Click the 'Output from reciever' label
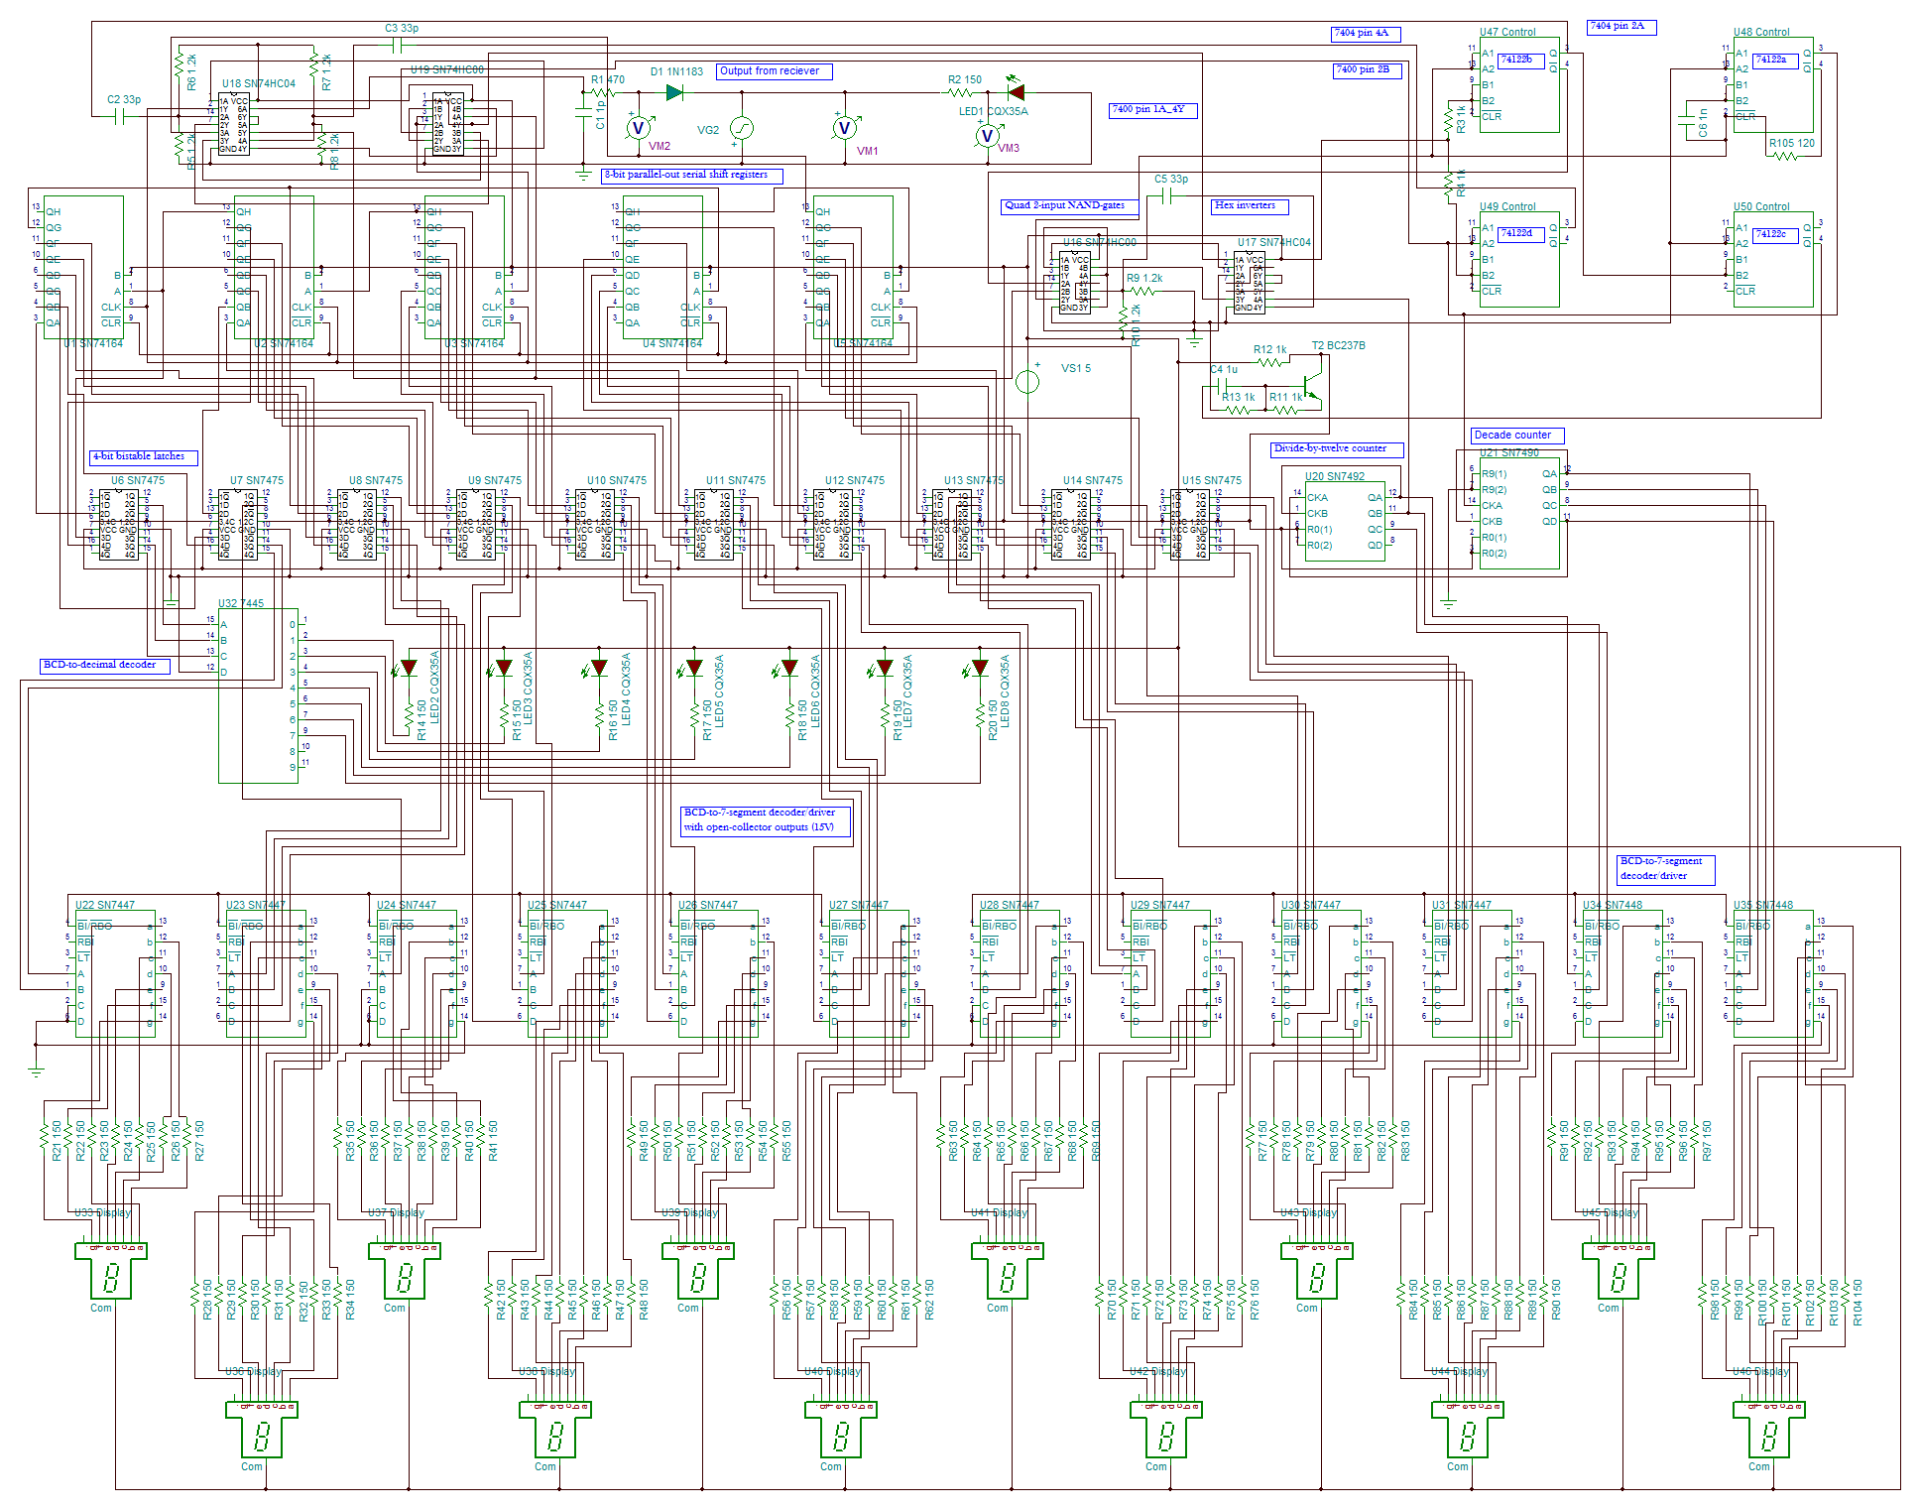The image size is (1920, 1509). pyautogui.click(x=774, y=71)
